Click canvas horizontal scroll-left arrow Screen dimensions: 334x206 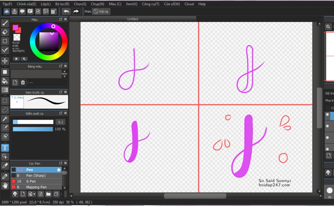click(71, 196)
